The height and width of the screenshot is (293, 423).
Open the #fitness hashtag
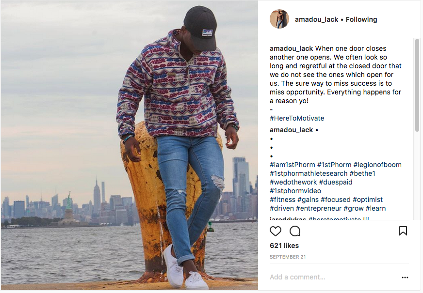click(x=282, y=200)
